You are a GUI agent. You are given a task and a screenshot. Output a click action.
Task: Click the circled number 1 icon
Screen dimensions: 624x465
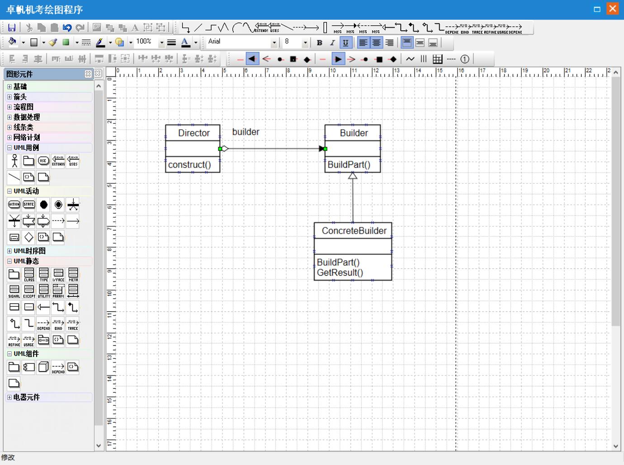click(x=464, y=59)
